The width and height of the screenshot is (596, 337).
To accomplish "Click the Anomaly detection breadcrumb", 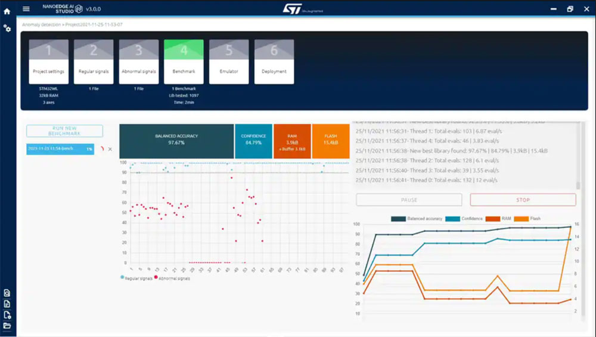I will [42, 24].
